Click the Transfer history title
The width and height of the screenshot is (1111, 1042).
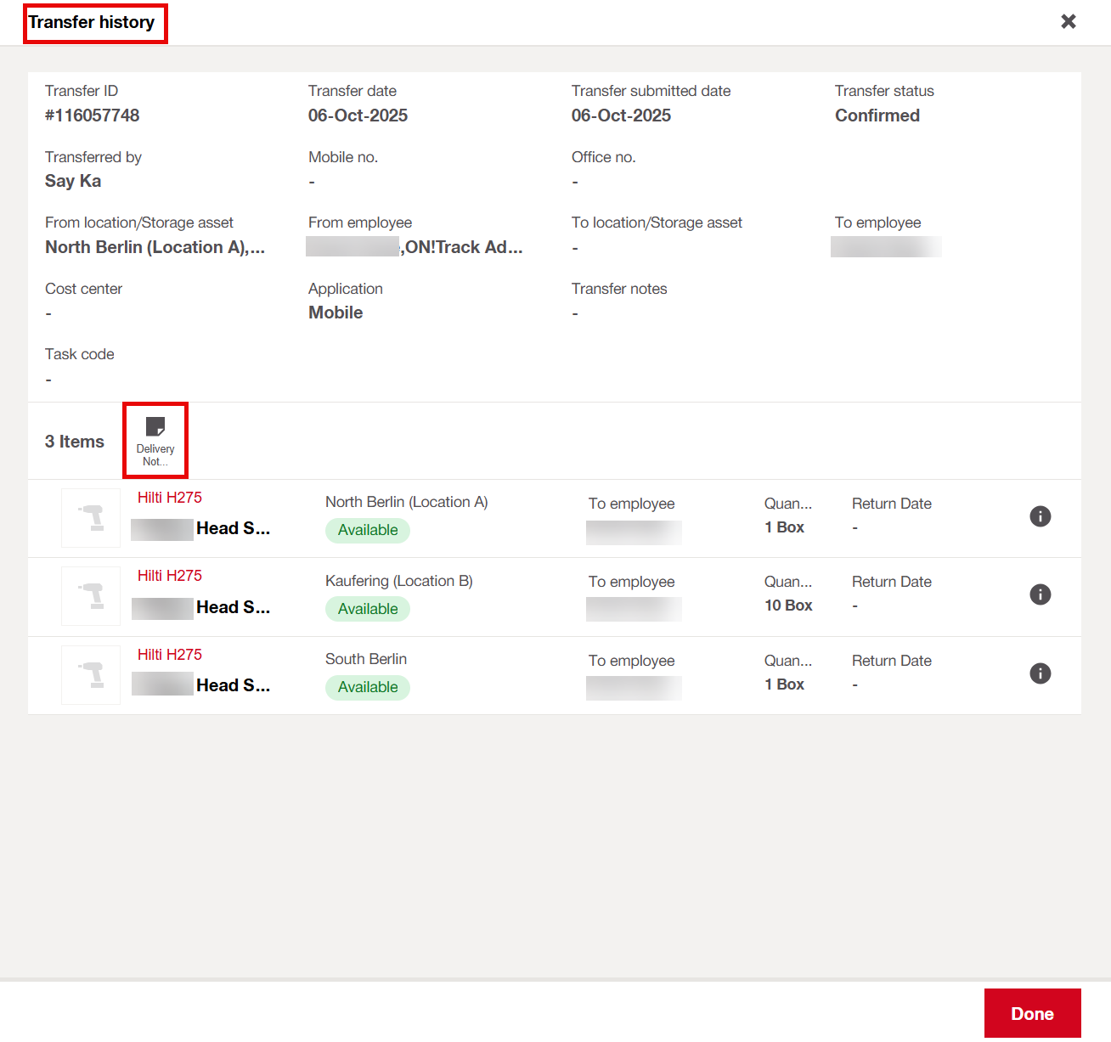92,22
